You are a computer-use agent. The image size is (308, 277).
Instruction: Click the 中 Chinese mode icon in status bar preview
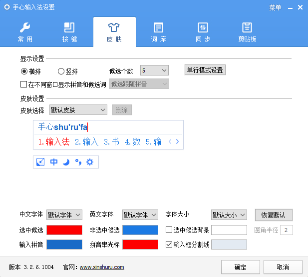(x=54, y=162)
